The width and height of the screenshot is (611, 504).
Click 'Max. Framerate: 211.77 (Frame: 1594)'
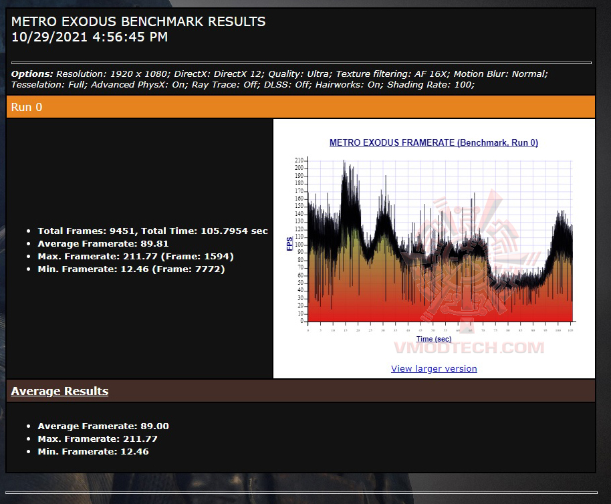point(136,256)
